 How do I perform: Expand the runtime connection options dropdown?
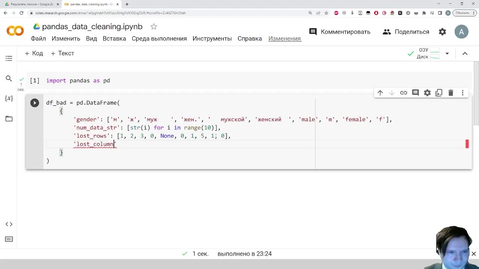(x=447, y=53)
